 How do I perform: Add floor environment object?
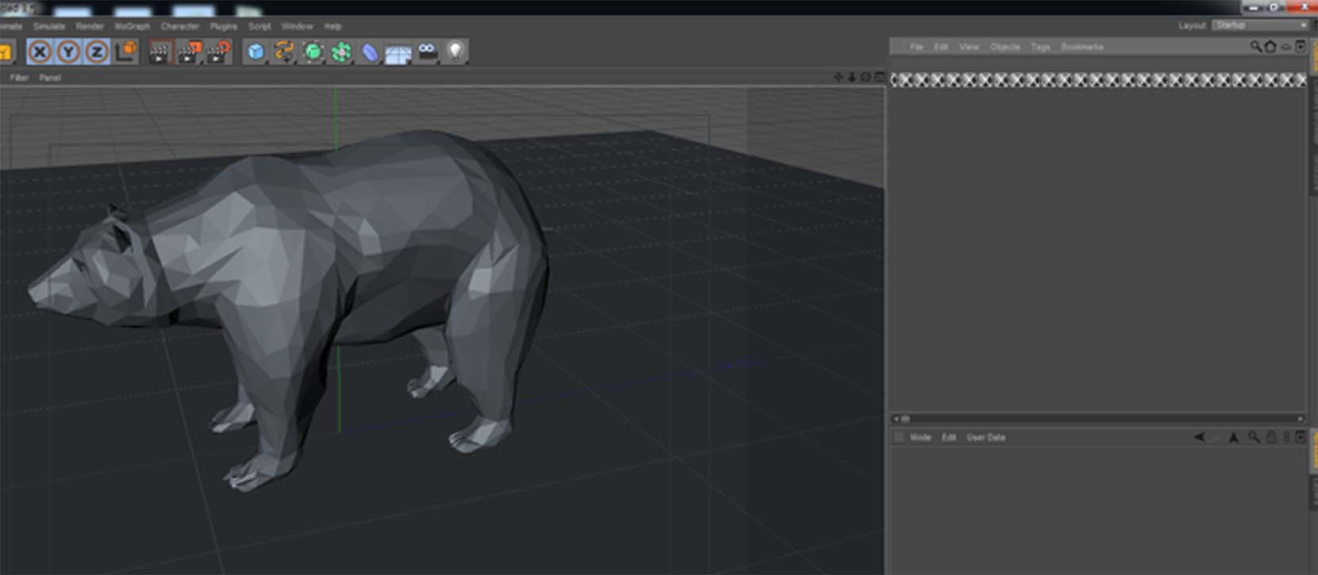point(398,53)
